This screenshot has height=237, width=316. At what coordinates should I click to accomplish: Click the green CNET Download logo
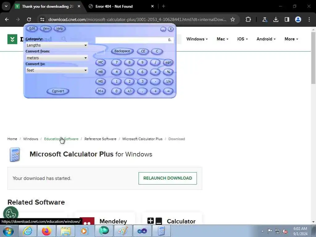12,39
